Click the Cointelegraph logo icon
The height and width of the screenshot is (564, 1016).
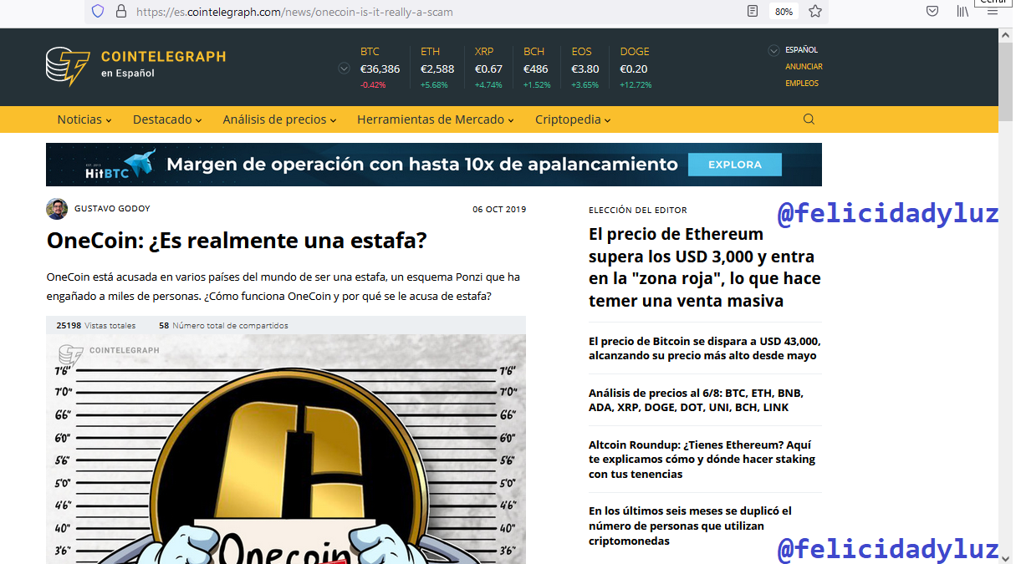pos(68,67)
